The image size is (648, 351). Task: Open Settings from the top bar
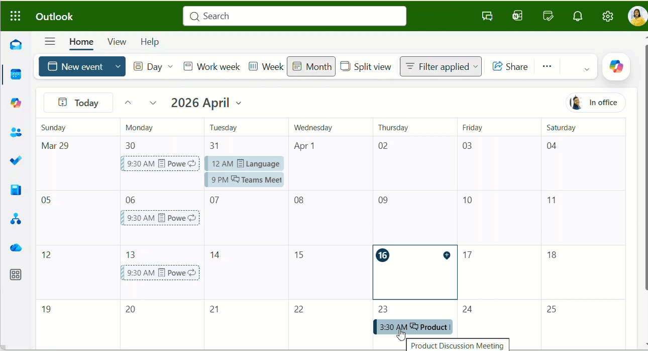607,16
